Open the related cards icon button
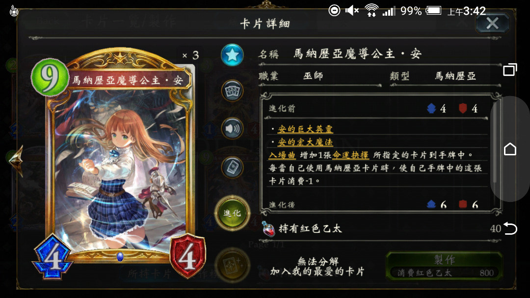This screenshot has width=530, height=298. [x=232, y=91]
